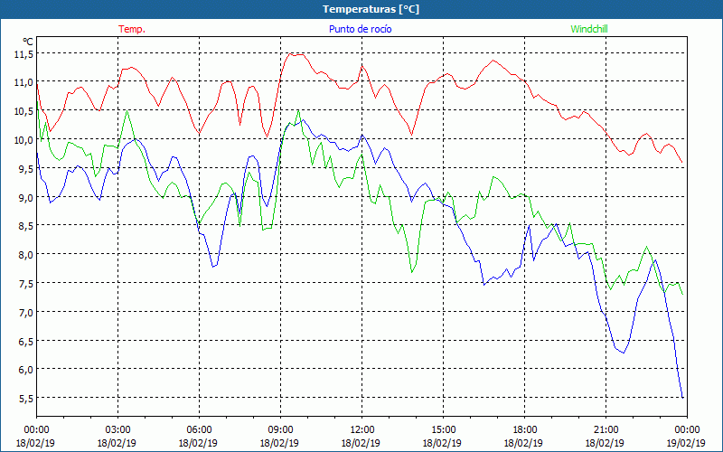Click the 10,0 y-axis value

[x=24, y=140]
